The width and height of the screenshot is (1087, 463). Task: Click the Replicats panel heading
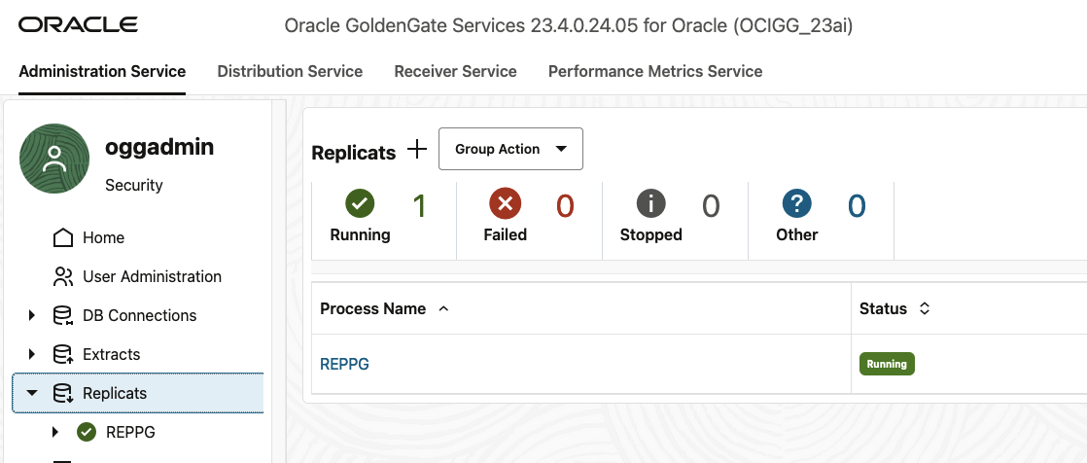354,153
